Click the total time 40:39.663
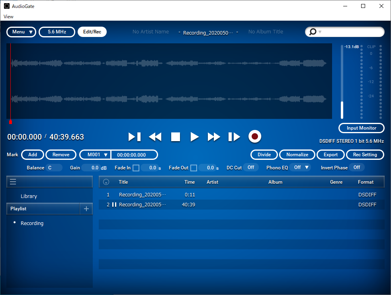391x295 pixels. pyautogui.click(x=66, y=137)
